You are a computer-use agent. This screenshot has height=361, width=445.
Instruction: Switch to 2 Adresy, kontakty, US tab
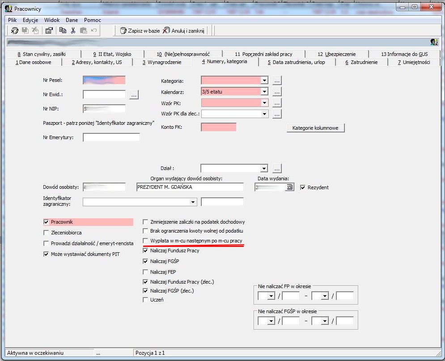(97, 62)
